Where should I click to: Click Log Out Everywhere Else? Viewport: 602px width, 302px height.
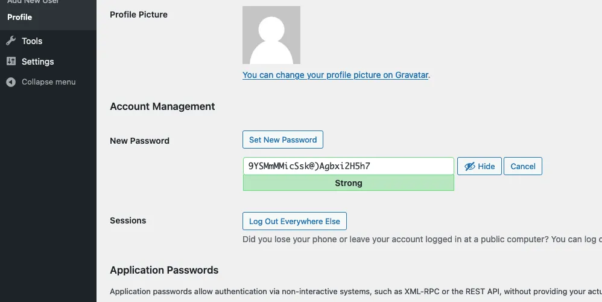coord(294,222)
